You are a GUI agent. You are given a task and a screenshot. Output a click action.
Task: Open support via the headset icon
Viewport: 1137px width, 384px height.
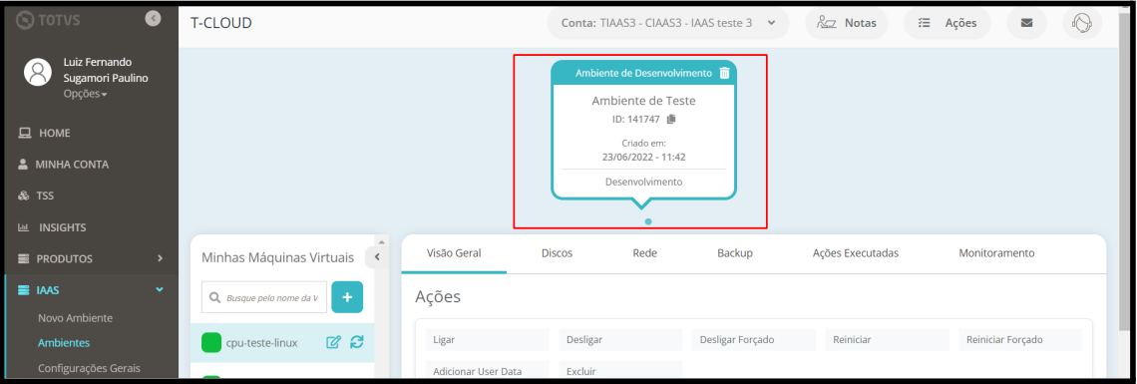(x=1082, y=23)
